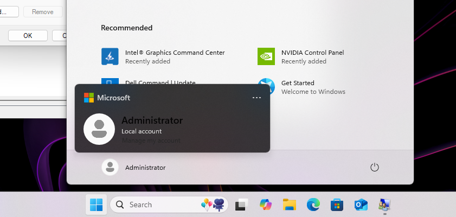Click NVIDIA Control Panel text
456x217 pixels.
coord(313,53)
